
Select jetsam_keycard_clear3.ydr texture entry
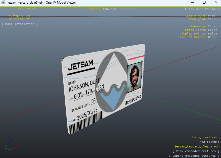click(x=197, y=146)
